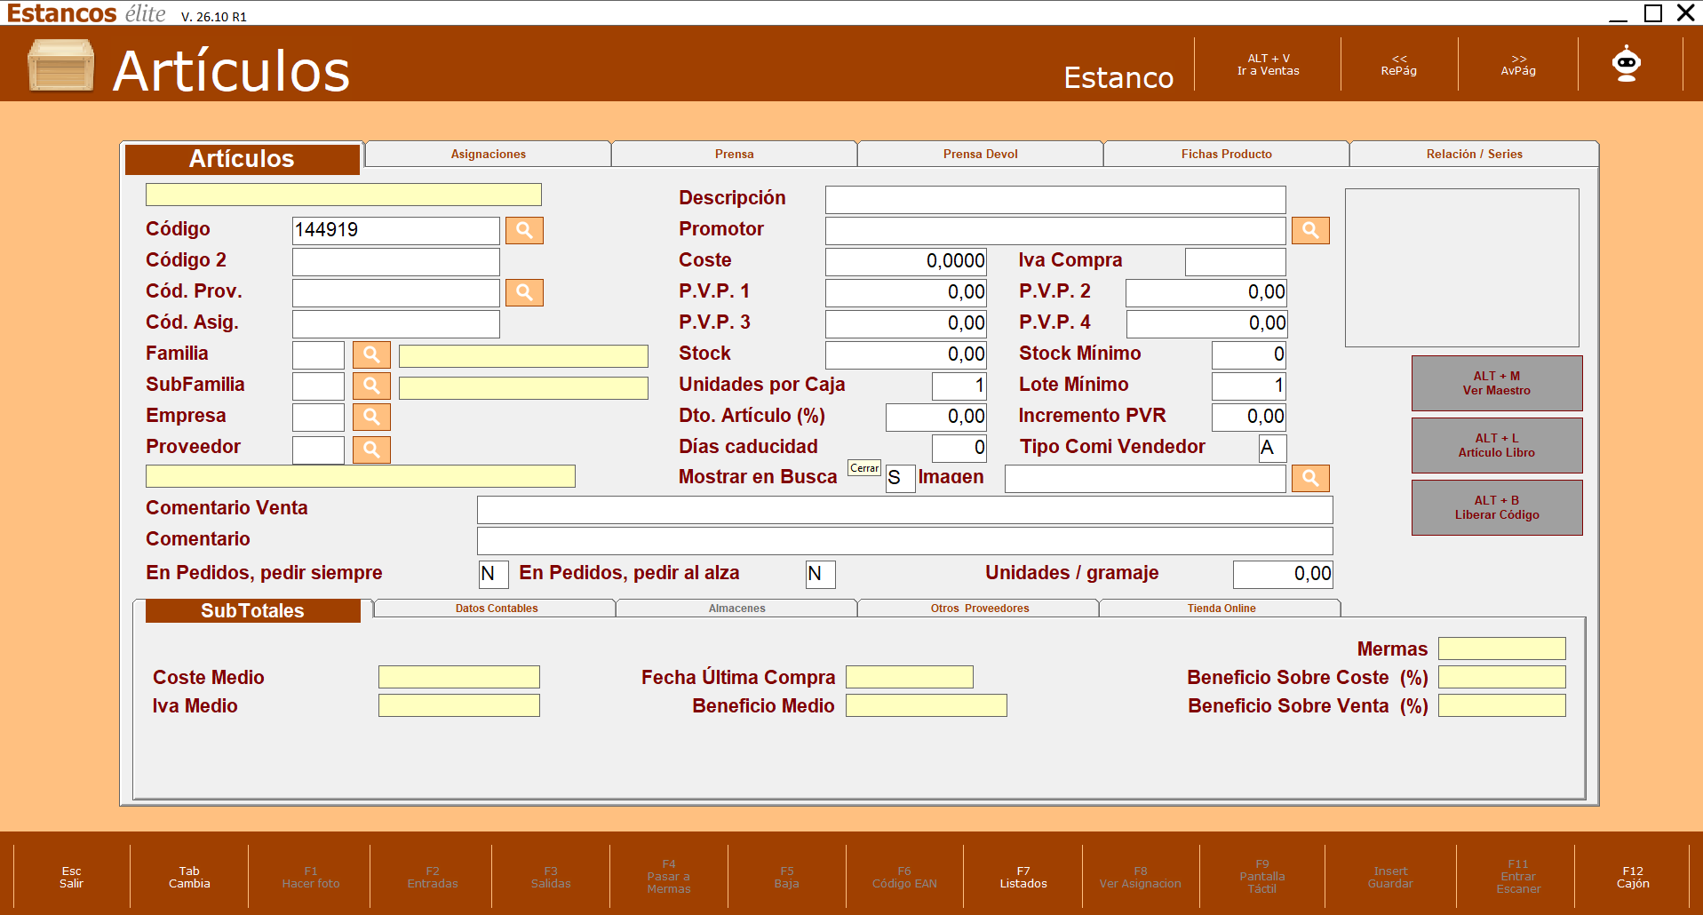The height and width of the screenshot is (915, 1703).
Task: Click the F7 Listados button
Action: click(1023, 877)
